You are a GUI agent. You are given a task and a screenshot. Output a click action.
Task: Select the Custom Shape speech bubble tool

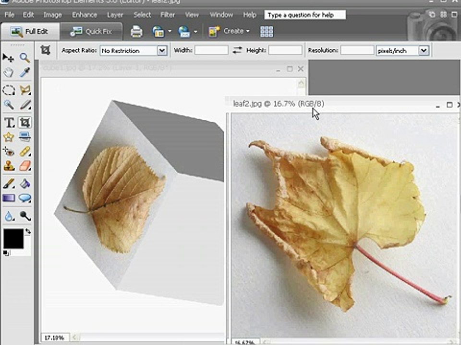(x=25, y=198)
